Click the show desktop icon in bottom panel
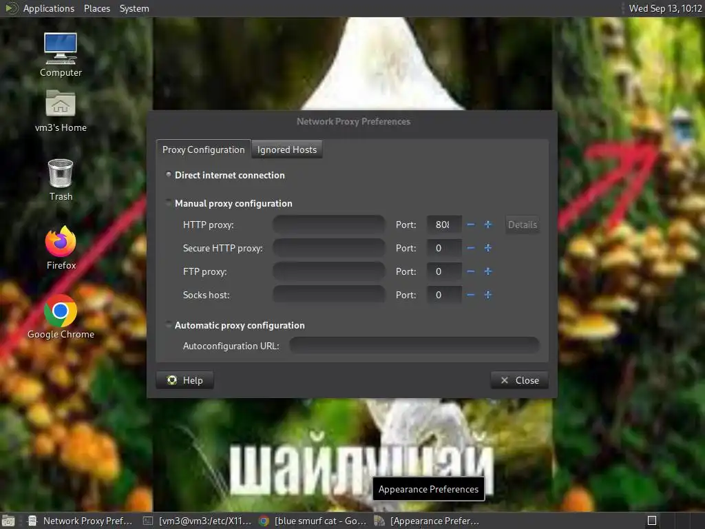The width and height of the screenshot is (705, 529). [x=8, y=521]
